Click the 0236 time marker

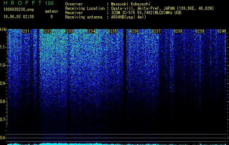tap(134, 31)
